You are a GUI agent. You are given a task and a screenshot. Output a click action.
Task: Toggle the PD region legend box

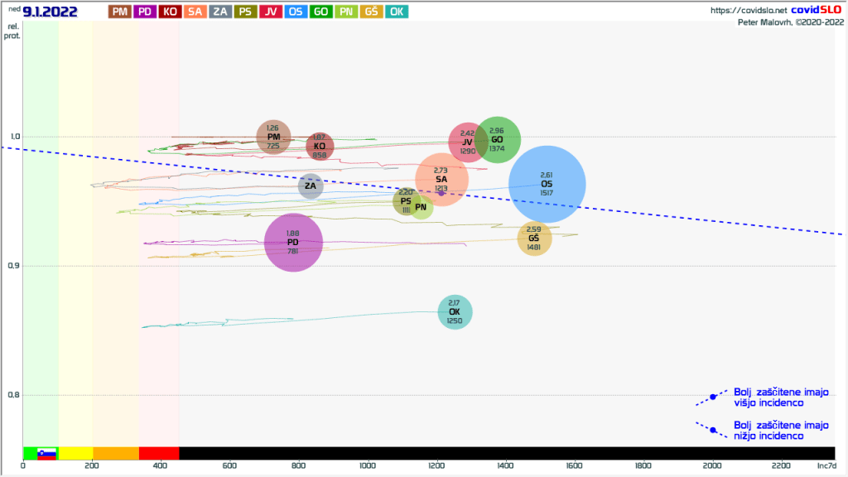pyautogui.click(x=145, y=12)
